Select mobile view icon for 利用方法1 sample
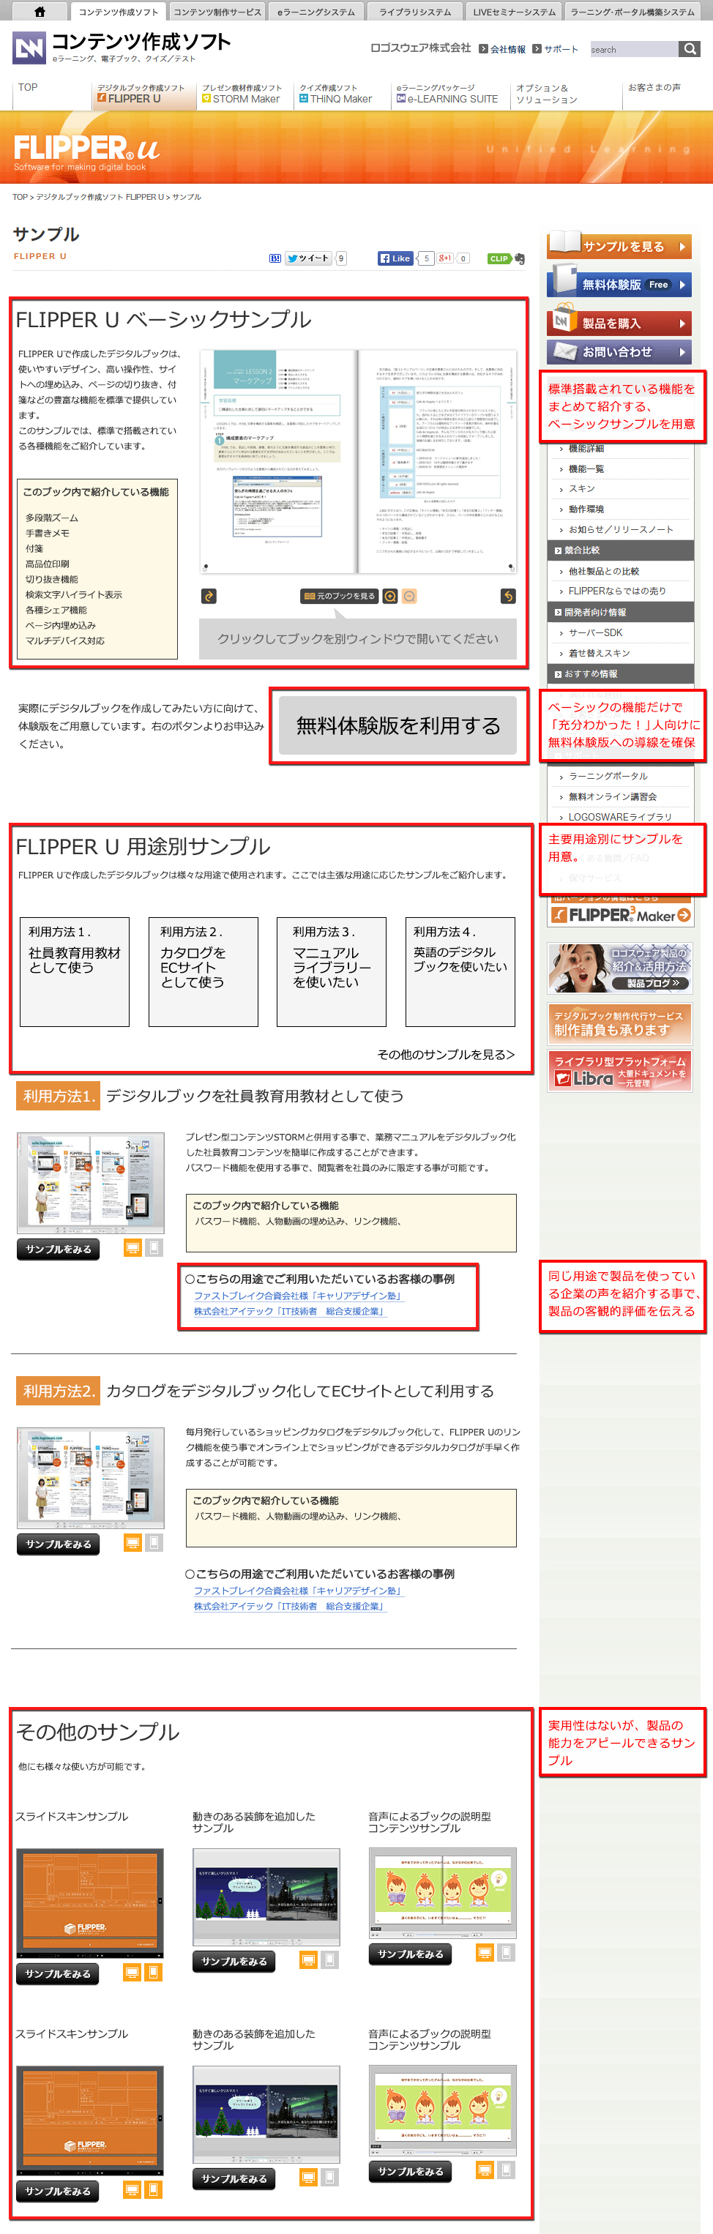The width and height of the screenshot is (713, 2234). click(154, 1248)
